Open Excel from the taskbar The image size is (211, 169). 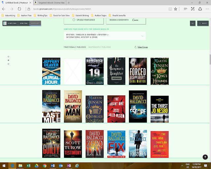click(x=28, y=165)
